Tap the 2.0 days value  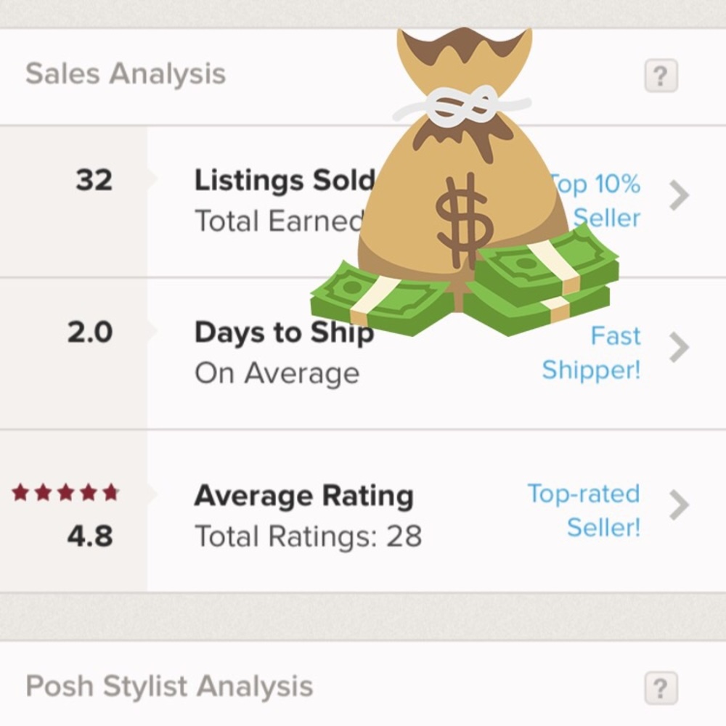pyautogui.click(x=90, y=333)
